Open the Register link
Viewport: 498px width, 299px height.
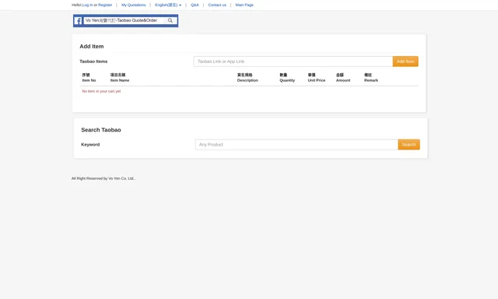(105, 5)
